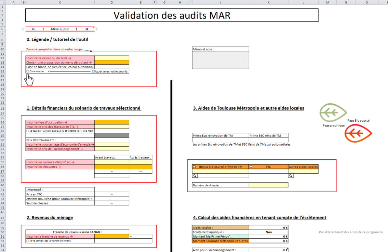The width and height of the screenshot is (388, 252).
Task: Tick the 'Case à cocher' example checkbox
Action: pyautogui.click(x=28, y=71)
